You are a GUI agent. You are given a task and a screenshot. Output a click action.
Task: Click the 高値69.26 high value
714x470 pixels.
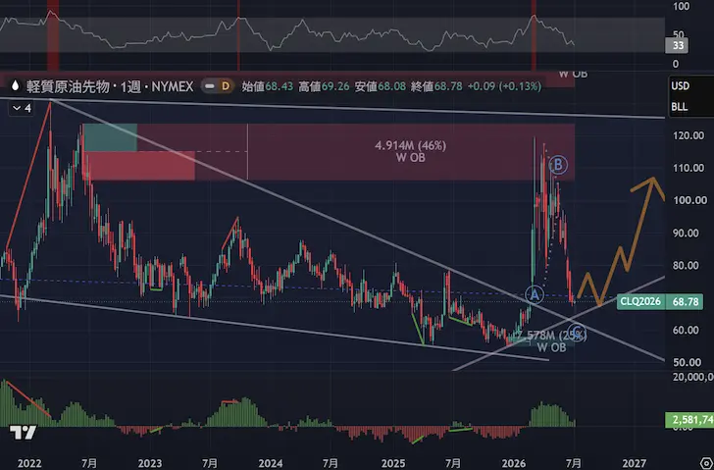click(x=324, y=86)
